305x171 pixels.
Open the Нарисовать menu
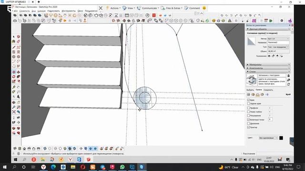click(x=53, y=11)
